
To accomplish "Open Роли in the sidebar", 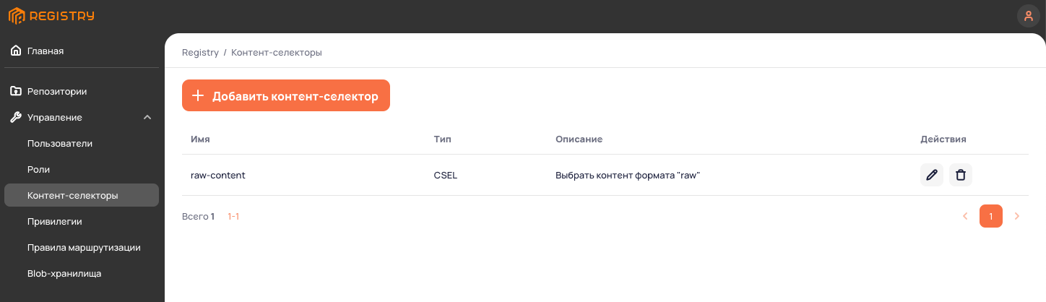I will [39, 170].
